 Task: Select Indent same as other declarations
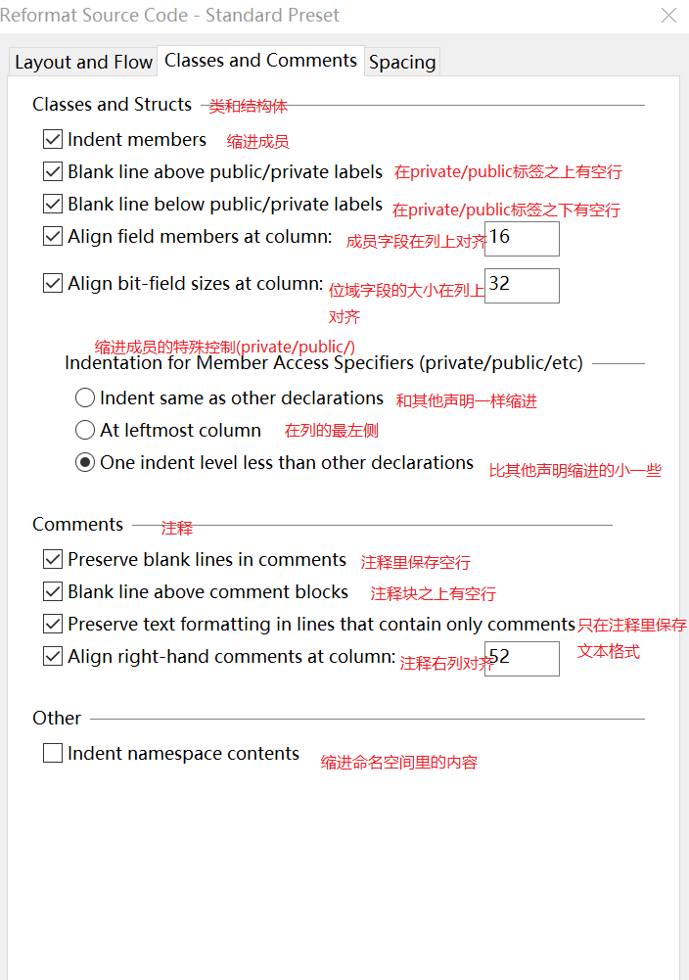[x=85, y=398]
